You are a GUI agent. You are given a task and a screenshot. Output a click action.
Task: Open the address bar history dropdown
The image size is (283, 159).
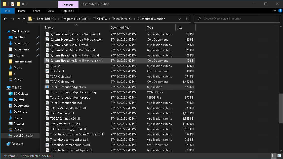(180, 19)
